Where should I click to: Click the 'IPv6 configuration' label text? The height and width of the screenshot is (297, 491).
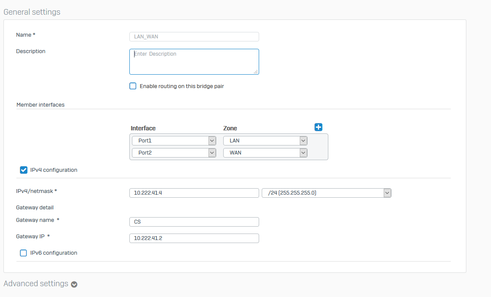pyautogui.click(x=54, y=253)
